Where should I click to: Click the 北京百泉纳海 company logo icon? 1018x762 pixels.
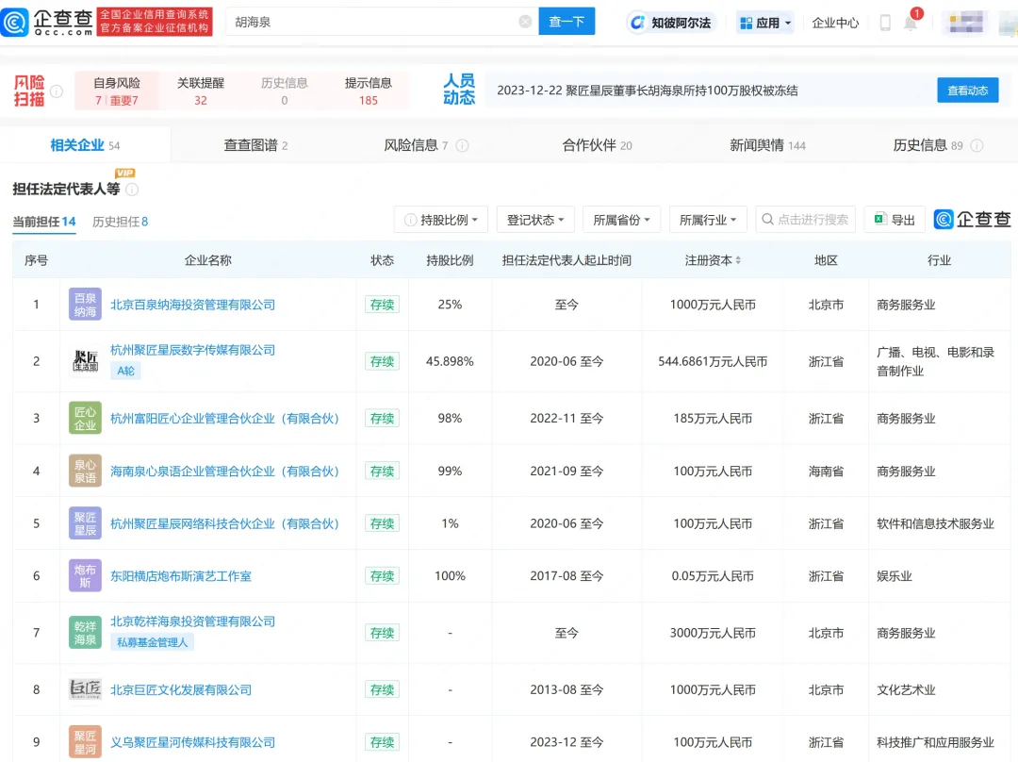[85, 305]
